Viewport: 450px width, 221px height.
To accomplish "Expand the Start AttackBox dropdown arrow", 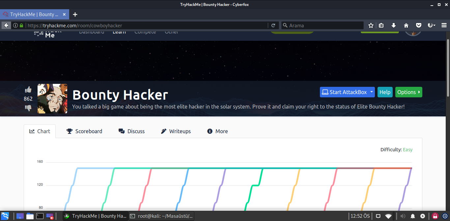I will click(372, 92).
